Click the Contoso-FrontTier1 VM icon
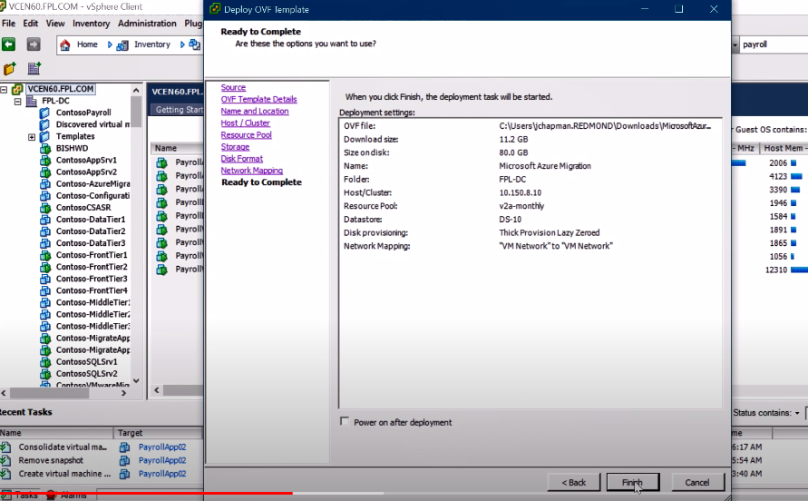Screen dimensions: 808x501 45,255
